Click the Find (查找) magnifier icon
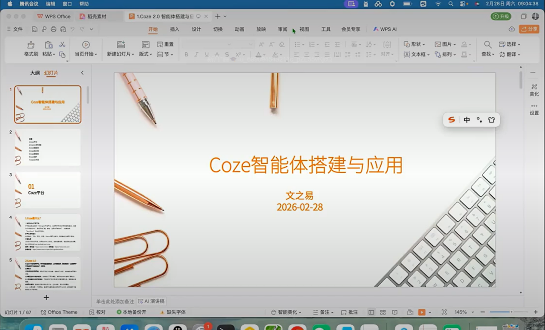 (x=487, y=44)
